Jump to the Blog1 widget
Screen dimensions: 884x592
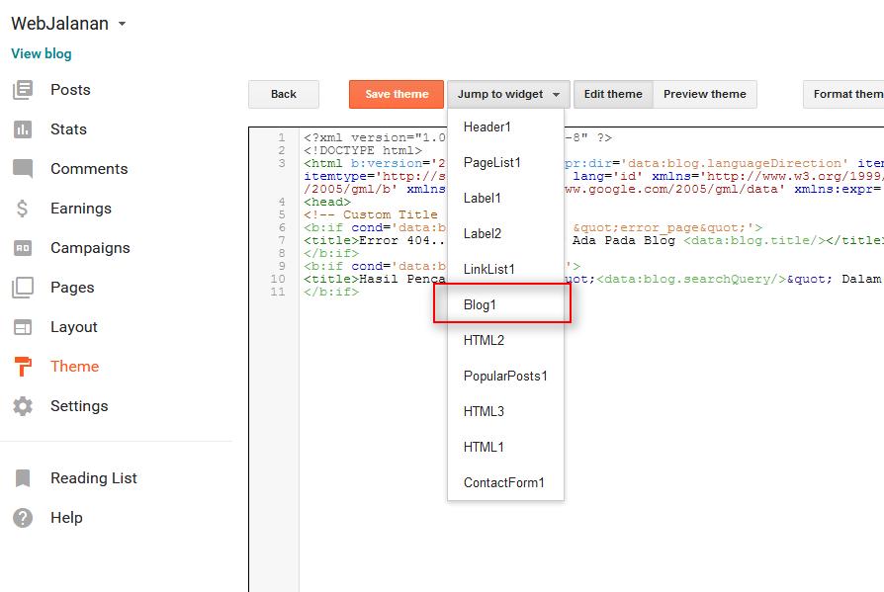[x=505, y=304]
